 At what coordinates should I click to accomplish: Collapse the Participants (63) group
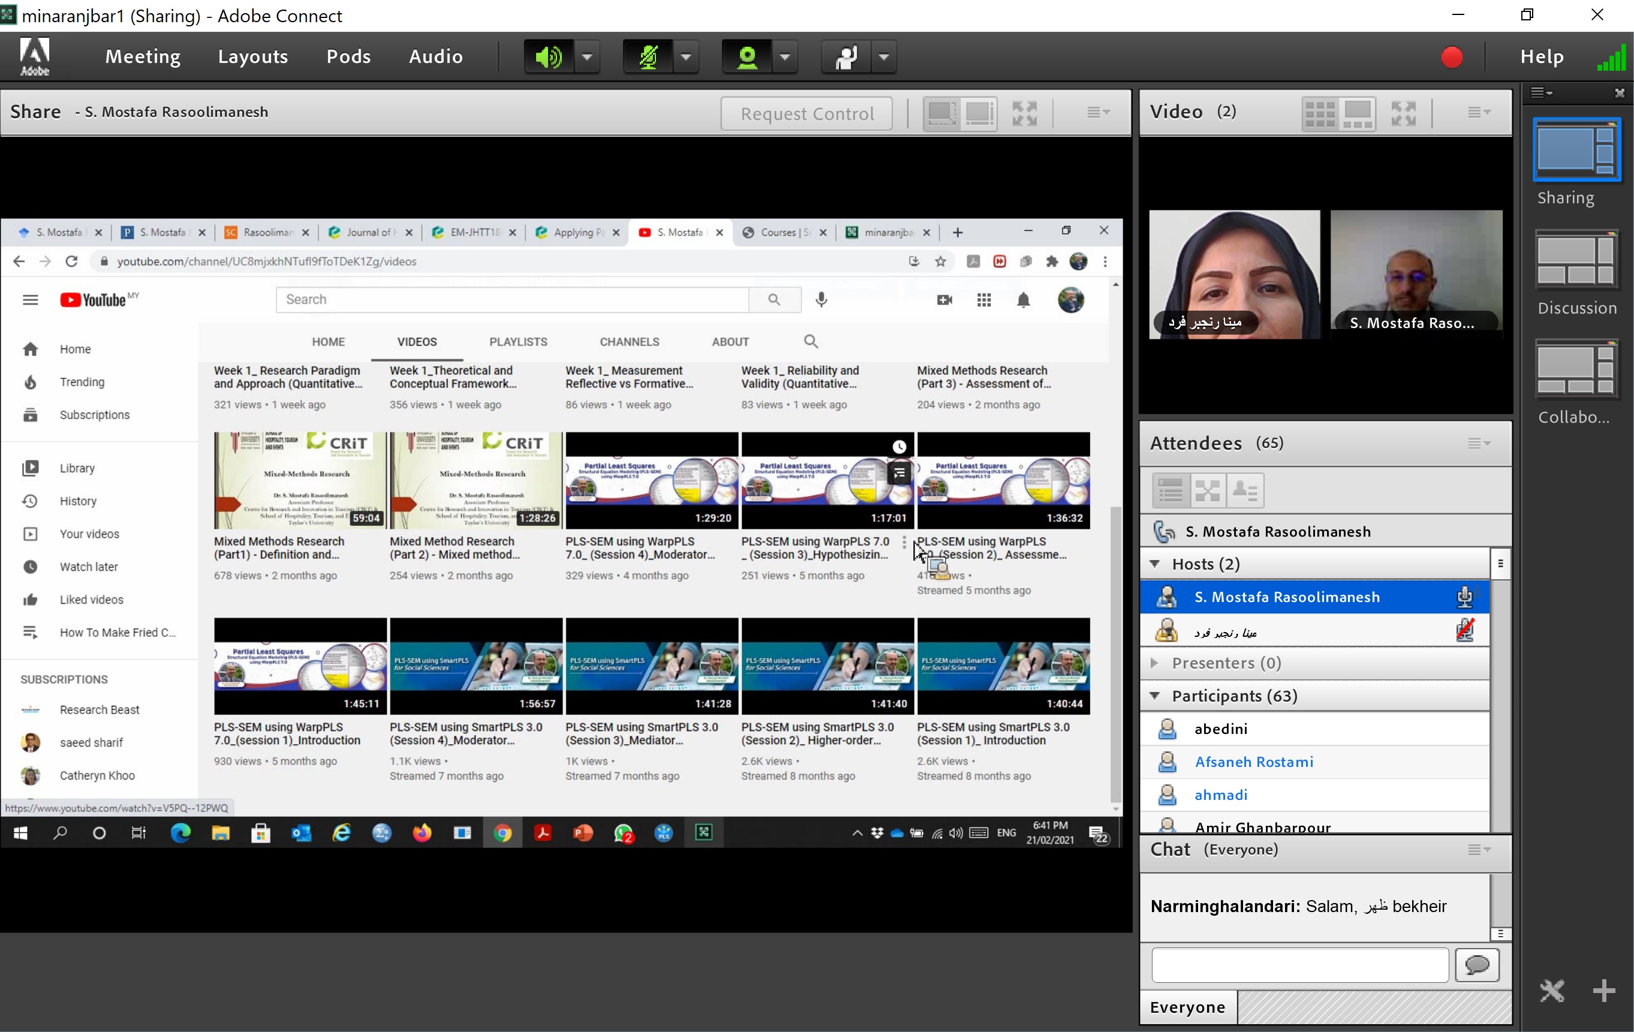click(1155, 696)
